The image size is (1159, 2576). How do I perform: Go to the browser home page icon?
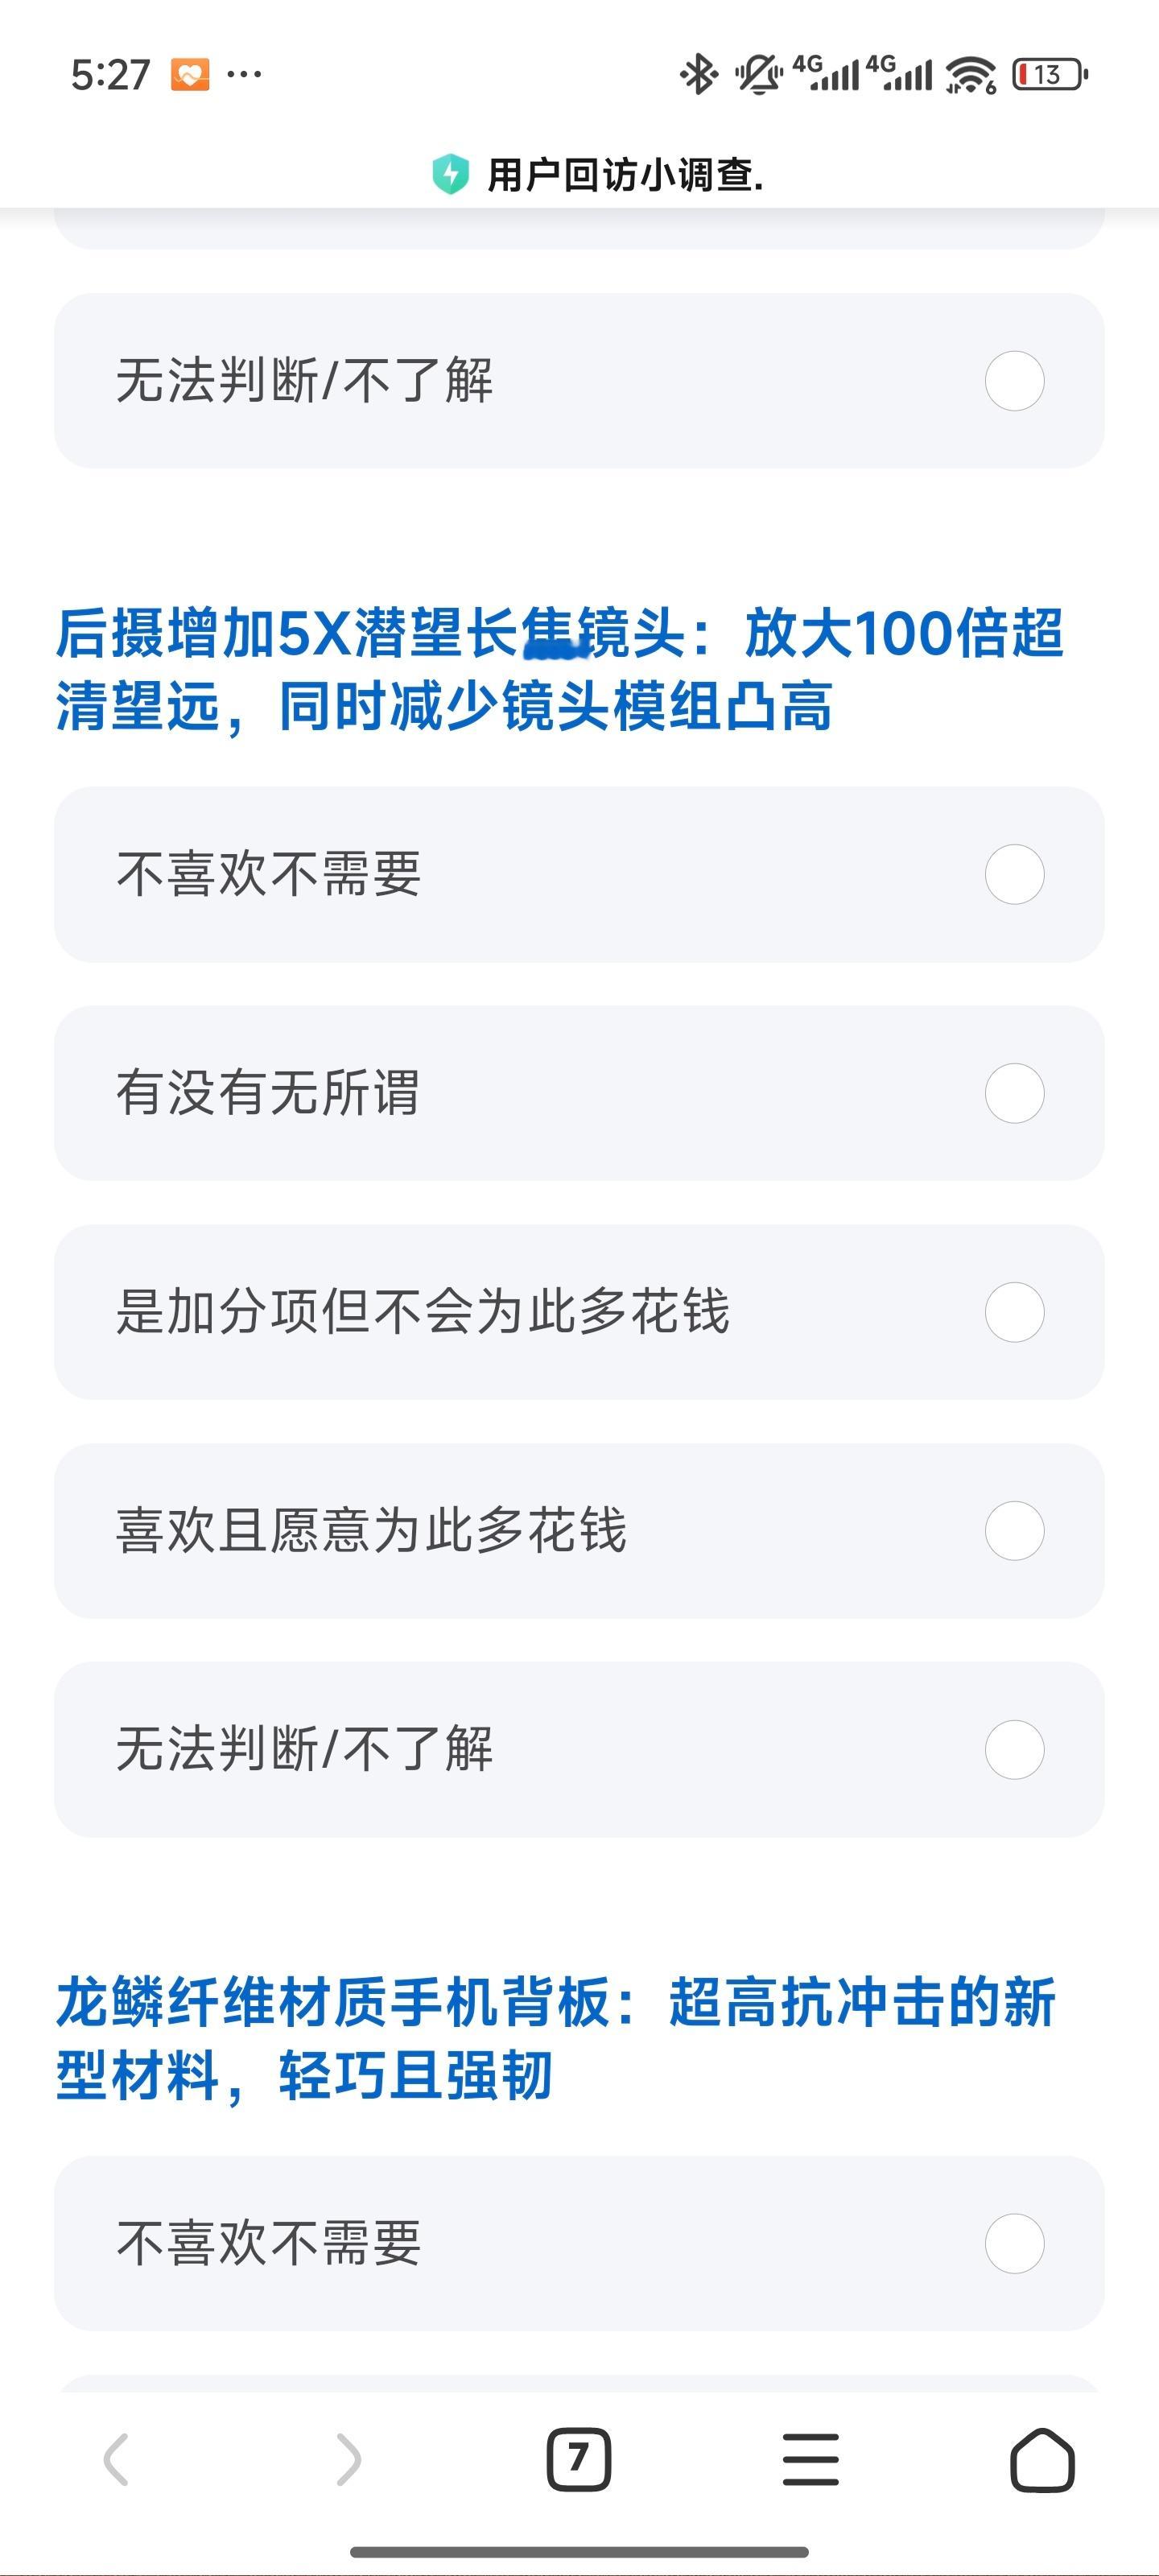point(1042,2460)
